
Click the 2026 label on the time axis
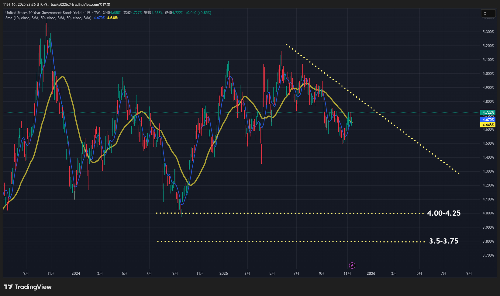[x=371, y=274]
